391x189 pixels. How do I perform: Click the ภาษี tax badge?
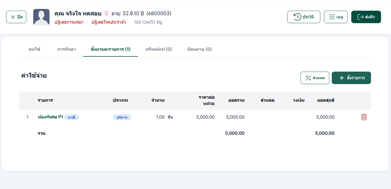point(72,117)
